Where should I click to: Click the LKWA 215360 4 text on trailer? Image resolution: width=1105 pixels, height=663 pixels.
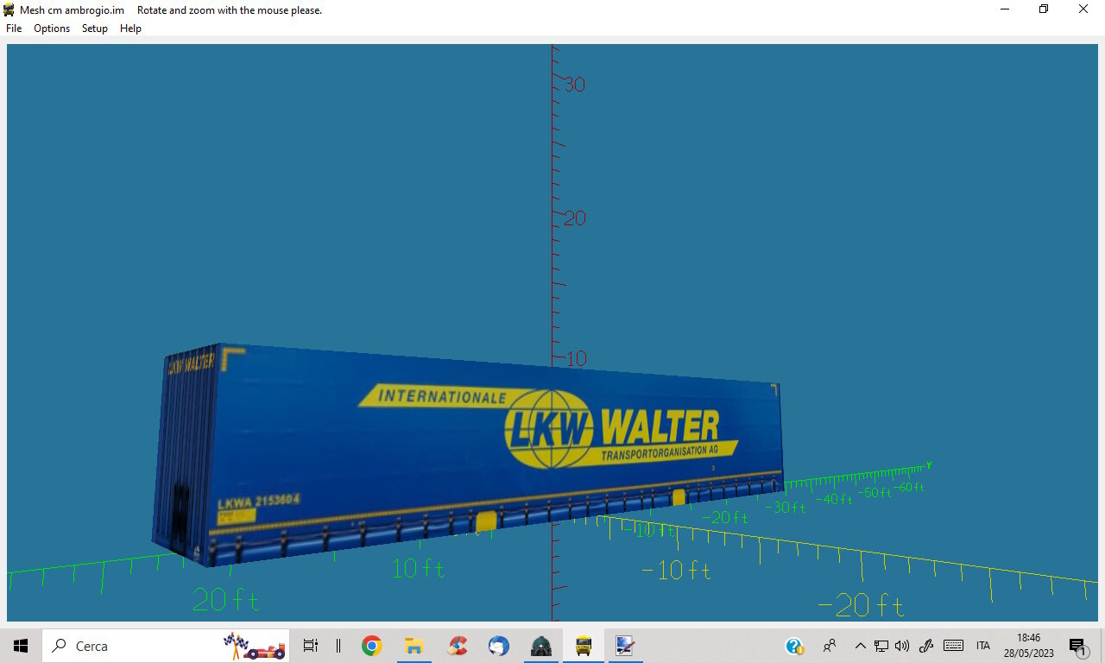point(258,502)
